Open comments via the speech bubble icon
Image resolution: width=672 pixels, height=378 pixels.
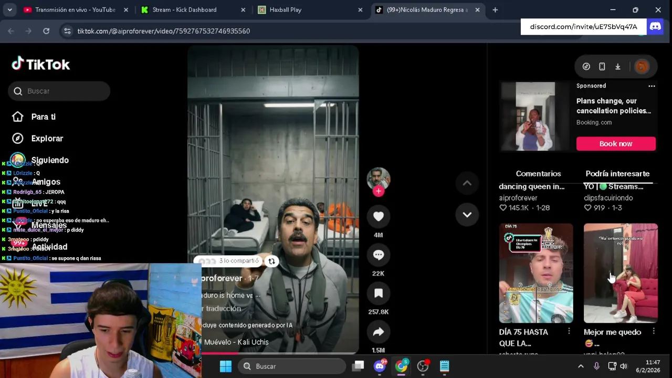coord(378,255)
